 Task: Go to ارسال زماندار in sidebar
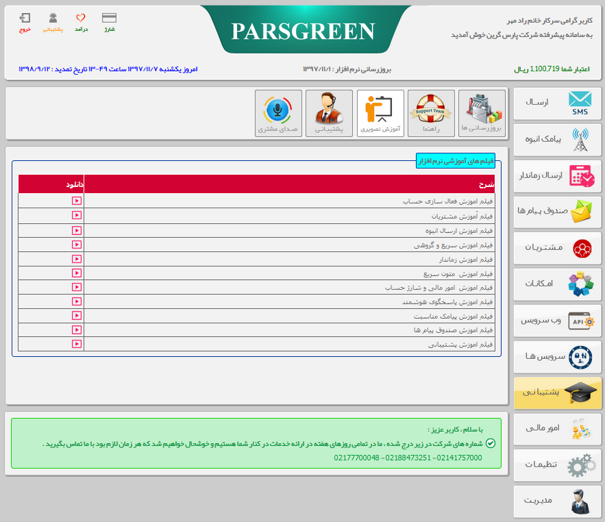[558, 176]
